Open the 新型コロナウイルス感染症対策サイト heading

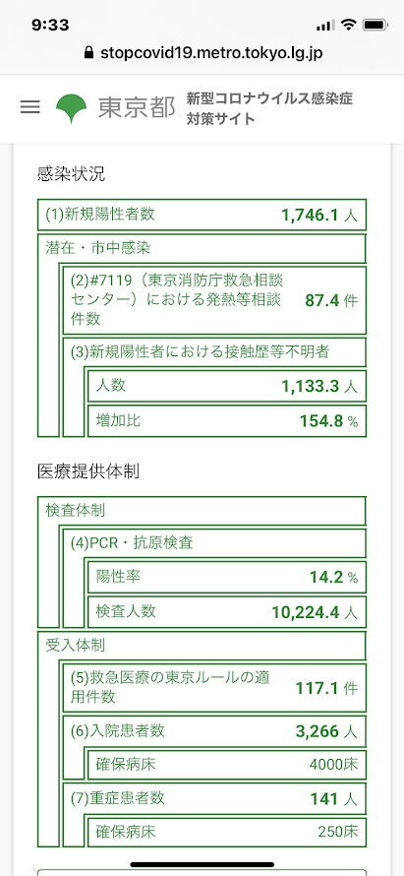pos(270,109)
